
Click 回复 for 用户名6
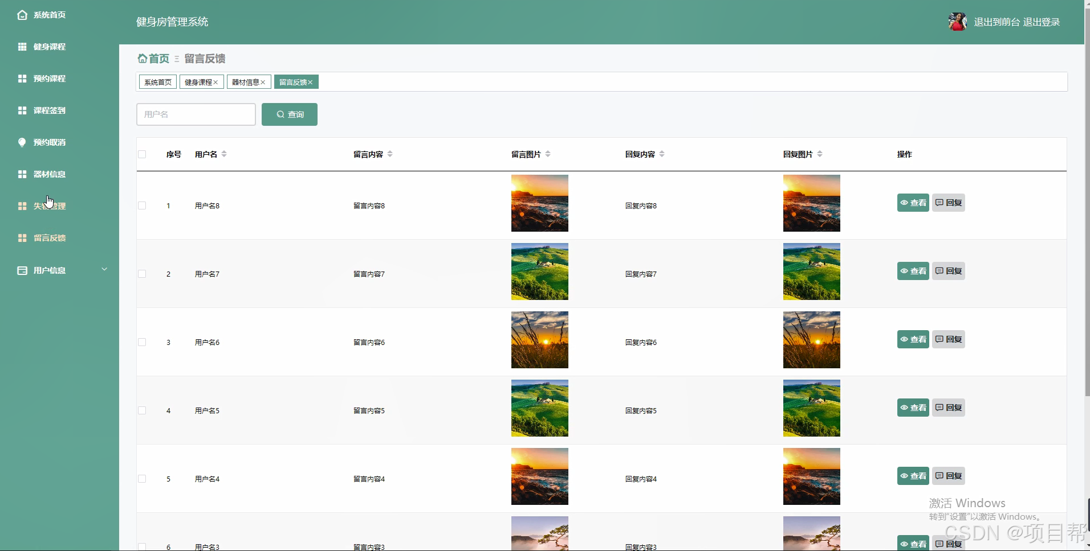coord(949,339)
